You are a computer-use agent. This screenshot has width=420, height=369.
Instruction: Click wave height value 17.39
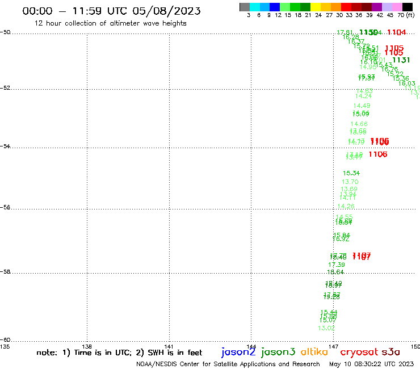pos(337,265)
